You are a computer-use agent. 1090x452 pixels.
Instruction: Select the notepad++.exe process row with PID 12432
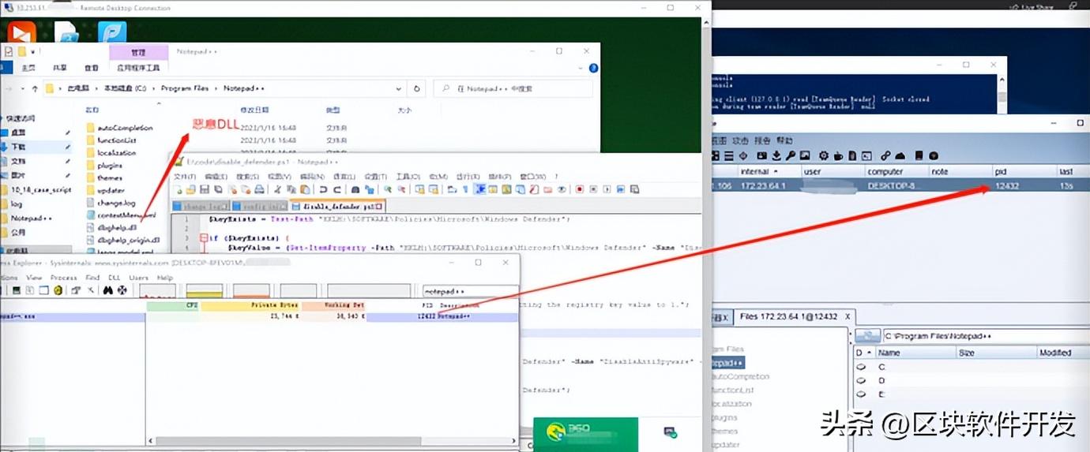pyautogui.click(x=259, y=316)
